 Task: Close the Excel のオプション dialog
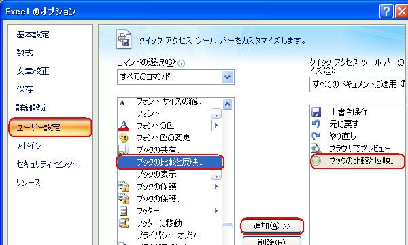point(402,11)
